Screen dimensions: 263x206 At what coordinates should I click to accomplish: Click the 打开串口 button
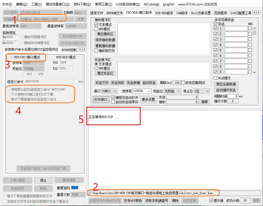coord(101,99)
